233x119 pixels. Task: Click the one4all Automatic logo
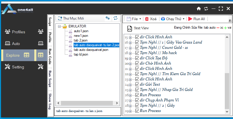tap(17, 10)
